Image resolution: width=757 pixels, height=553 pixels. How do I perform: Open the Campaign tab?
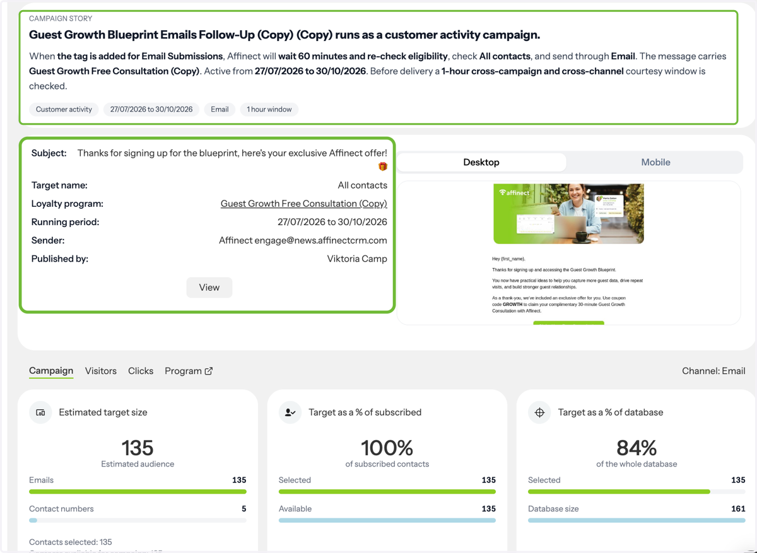[51, 371]
